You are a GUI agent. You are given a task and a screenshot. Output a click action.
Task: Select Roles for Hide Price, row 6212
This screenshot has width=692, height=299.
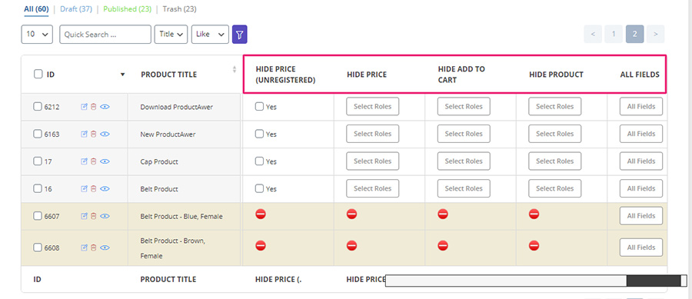pyautogui.click(x=372, y=106)
